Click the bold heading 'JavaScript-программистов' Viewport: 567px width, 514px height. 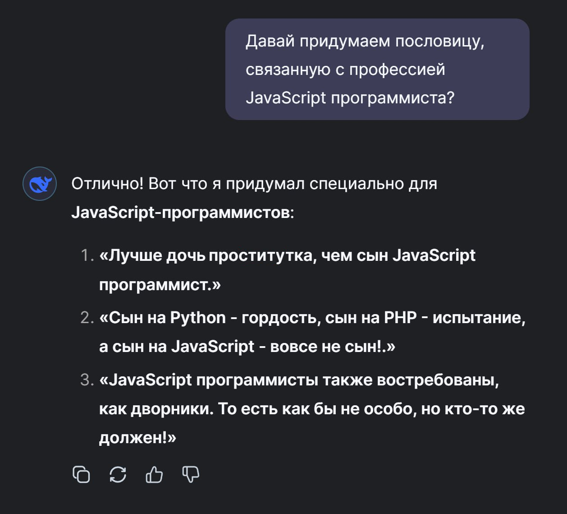181,212
